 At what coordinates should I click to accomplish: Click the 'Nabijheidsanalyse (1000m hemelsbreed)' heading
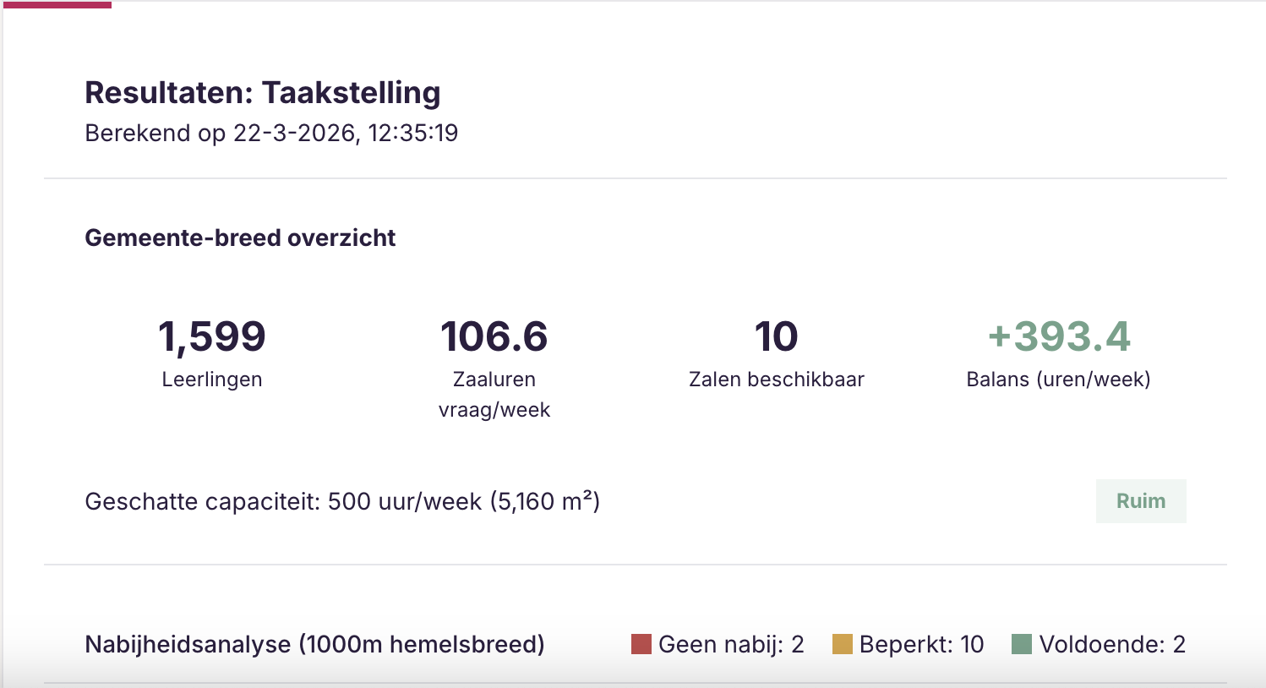tap(314, 644)
